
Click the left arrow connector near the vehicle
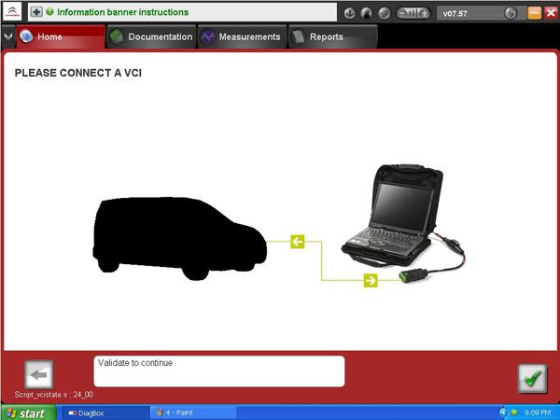point(298,242)
